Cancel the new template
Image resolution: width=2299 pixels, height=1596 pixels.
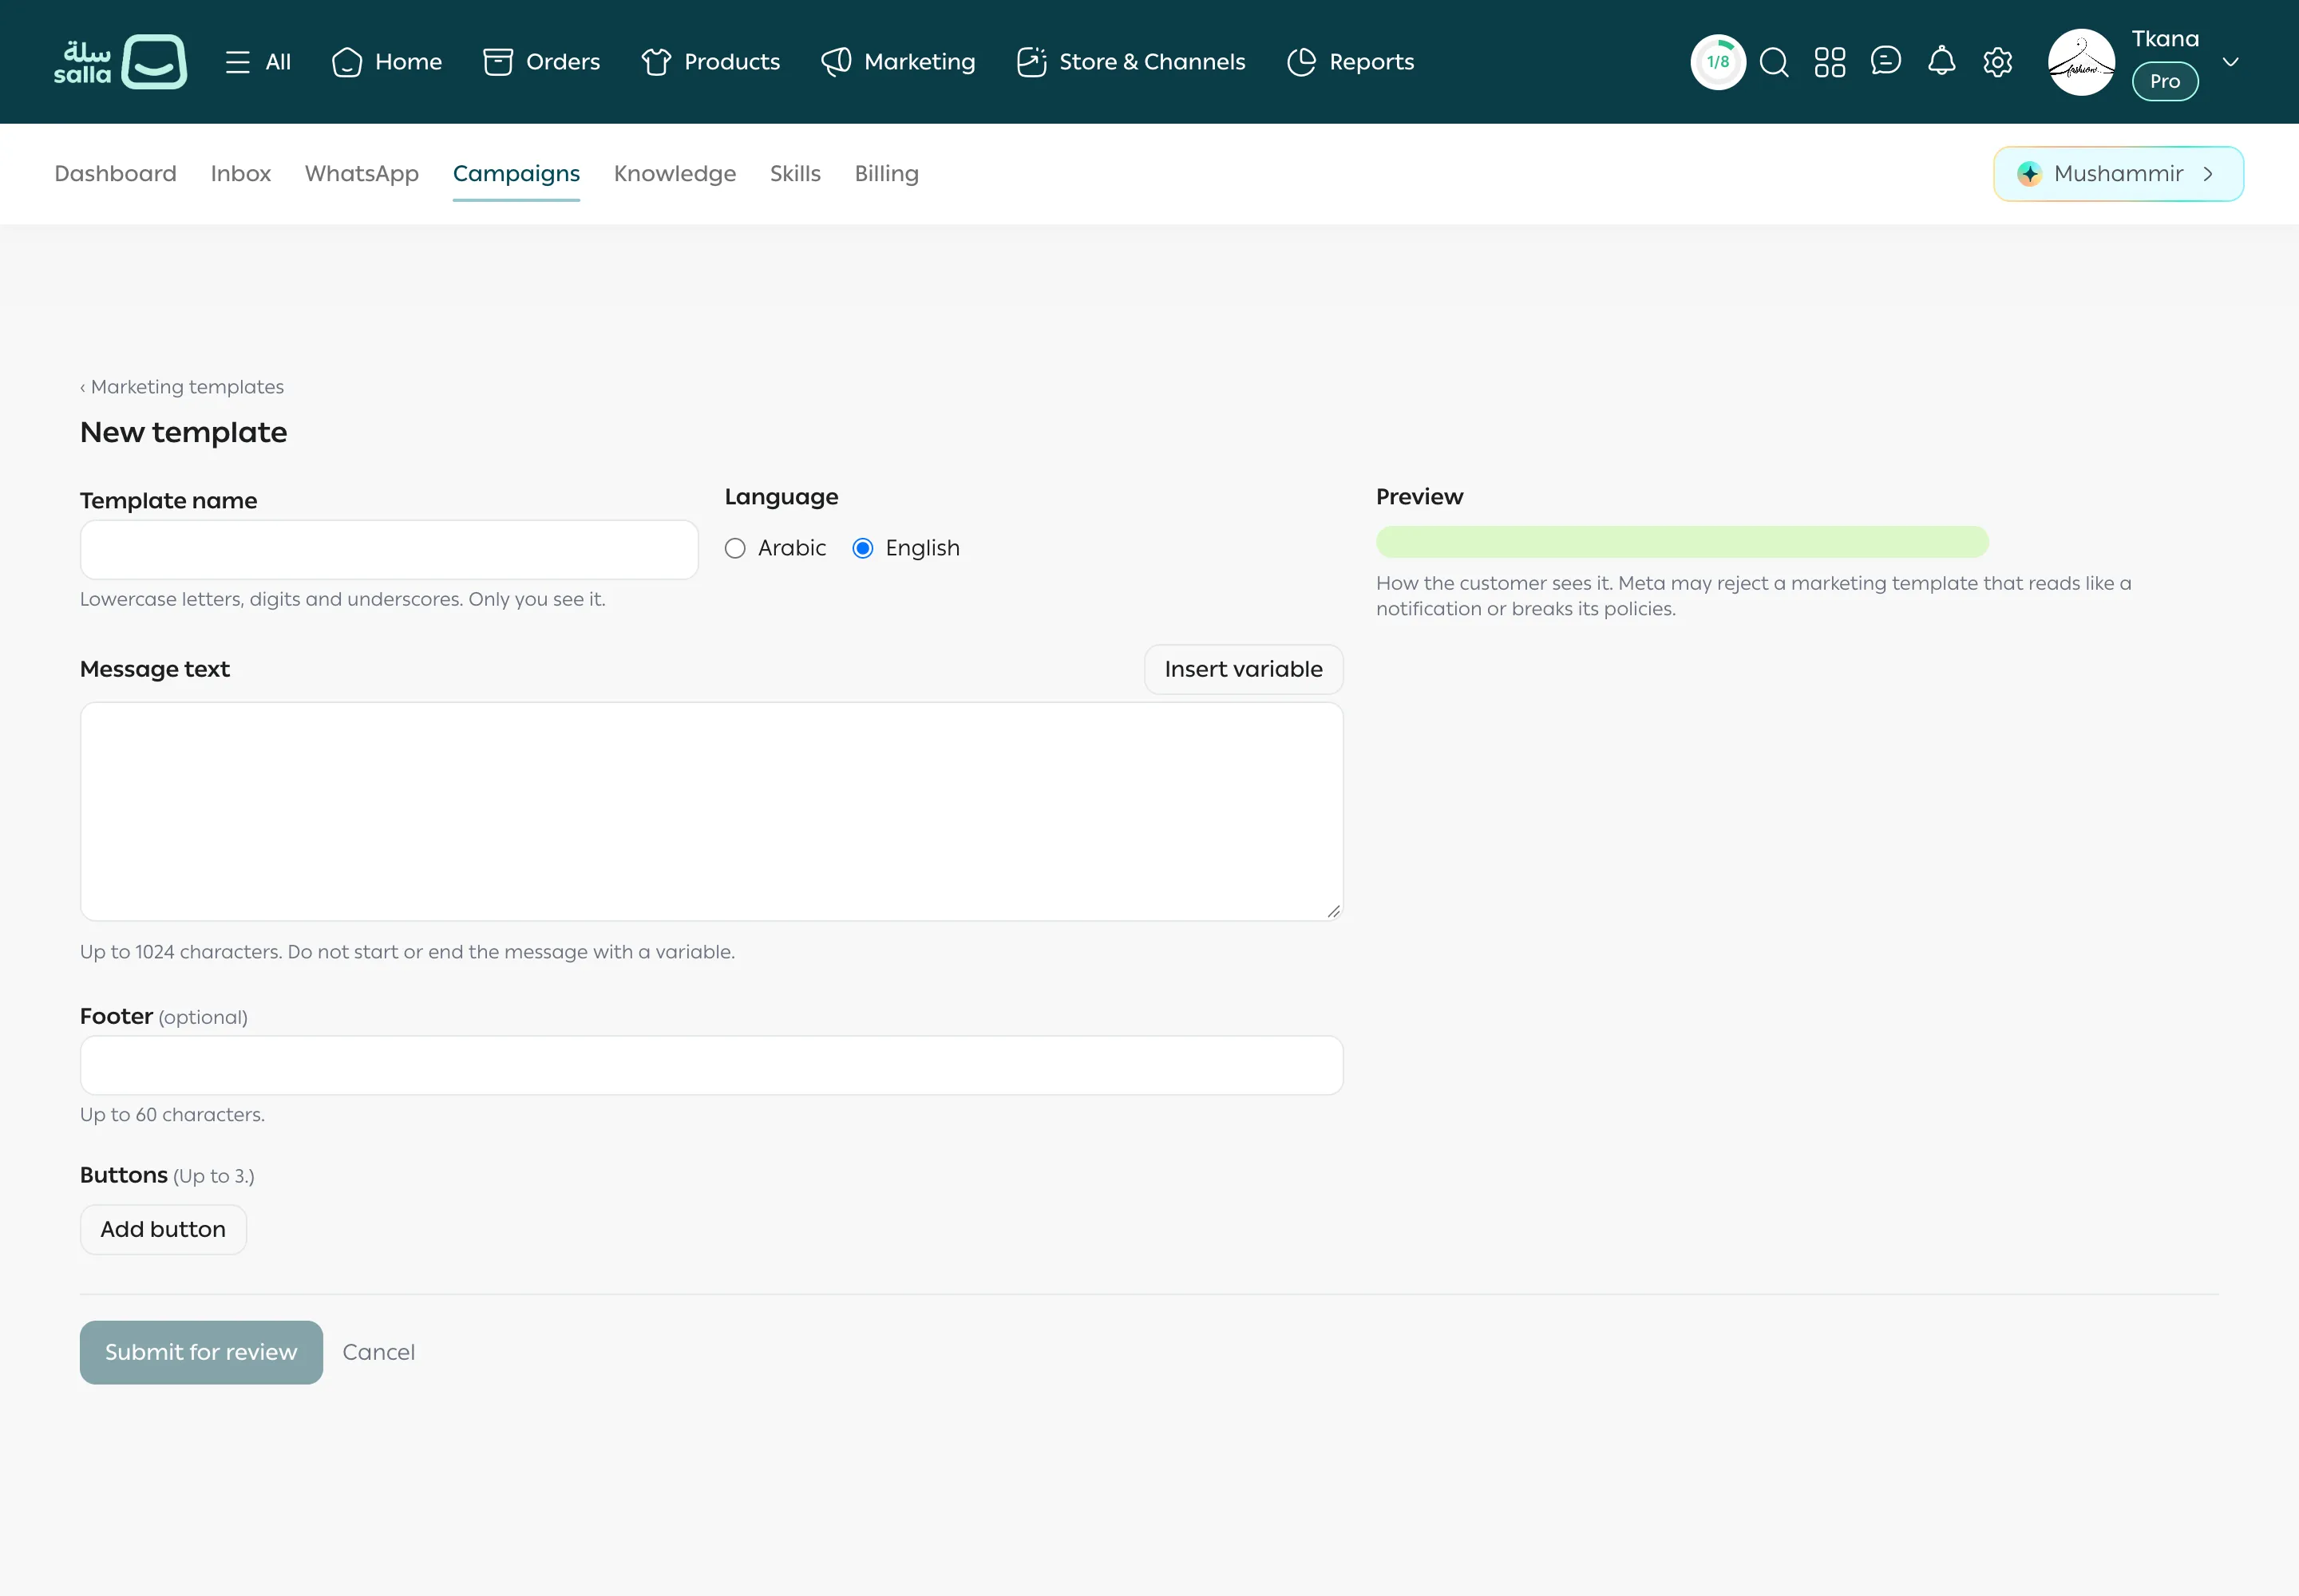point(378,1352)
